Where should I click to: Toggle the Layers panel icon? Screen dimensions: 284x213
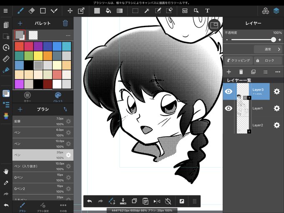tap(276, 11)
